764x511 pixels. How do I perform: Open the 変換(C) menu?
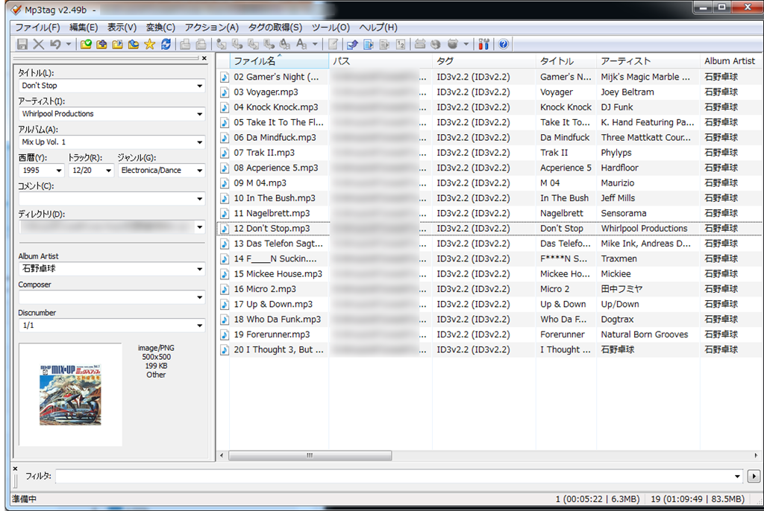[x=160, y=28]
